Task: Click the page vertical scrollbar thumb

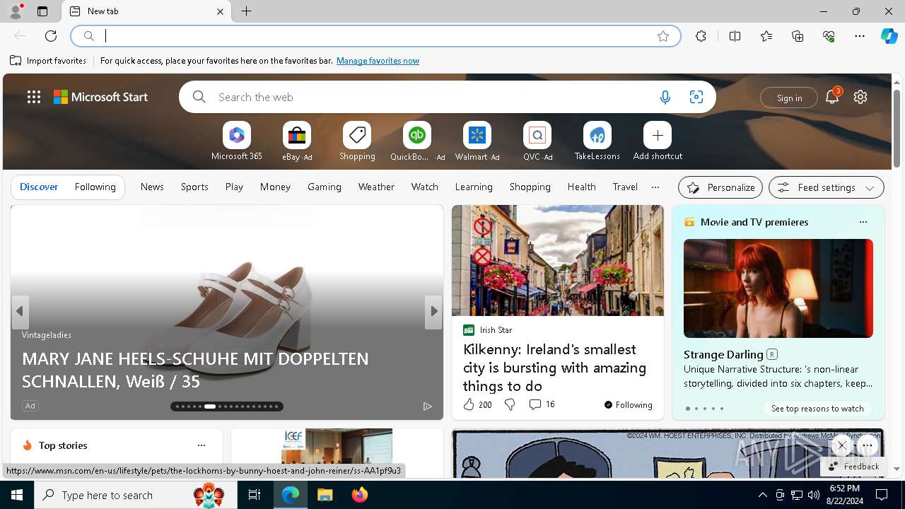Action: point(897,129)
